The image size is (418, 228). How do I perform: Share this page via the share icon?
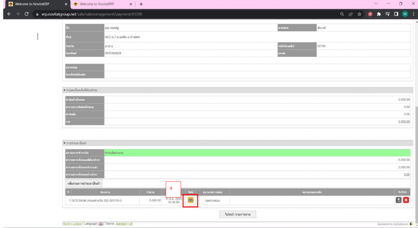pos(350,14)
